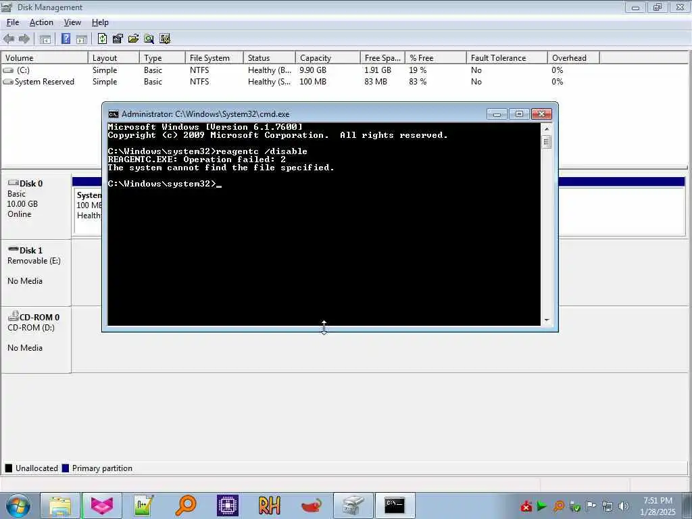692x519 pixels.
Task: Click the Back arrow in Disk Management toolbar
Action: click(9, 39)
